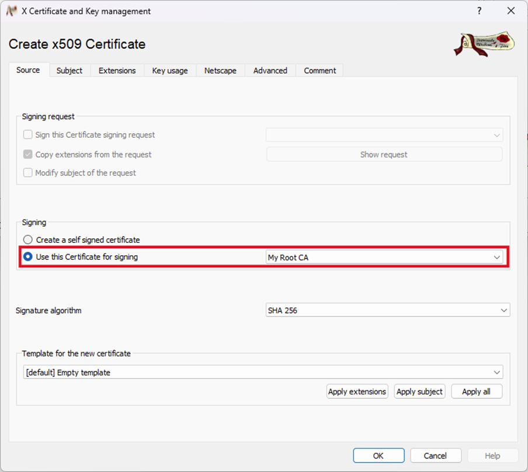The image size is (528, 472).
Task: Switch to the Subject tab
Action: click(x=70, y=71)
